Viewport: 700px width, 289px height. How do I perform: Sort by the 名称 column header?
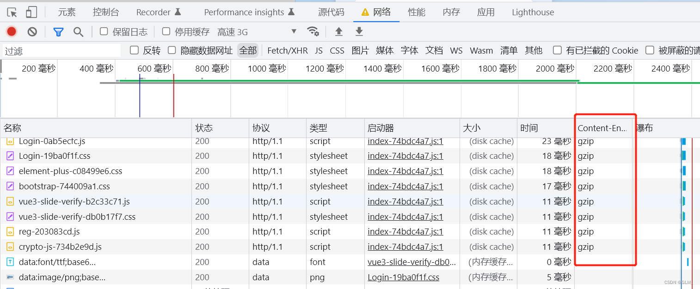point(96,128)
